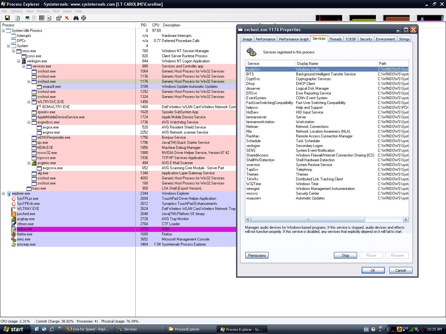The width and height of the screenshot is (446, 334).
Task: Open the process Properties toolbar icon
Action: [59, 18]
